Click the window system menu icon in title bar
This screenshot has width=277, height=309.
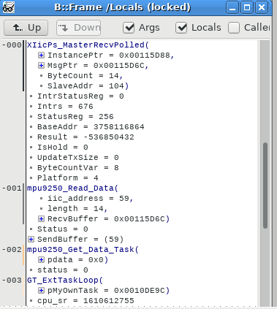pos(8,7)
